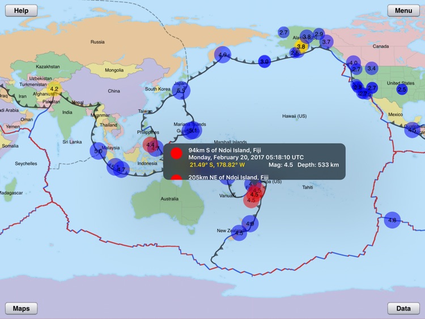Click the Tahiti label on the map

(308, 188)
